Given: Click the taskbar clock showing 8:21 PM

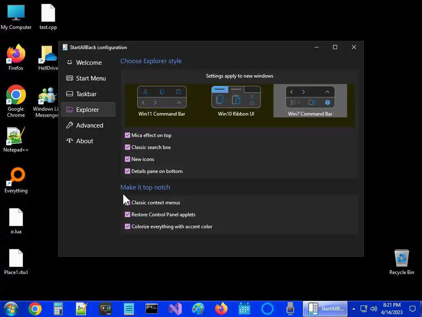Looking at the screenshot, I should pos(392,309).
